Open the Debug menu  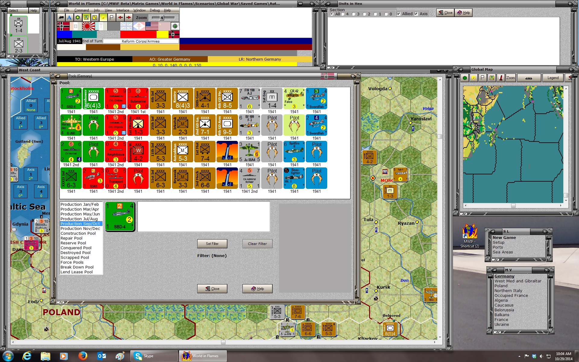click(155, 10)
